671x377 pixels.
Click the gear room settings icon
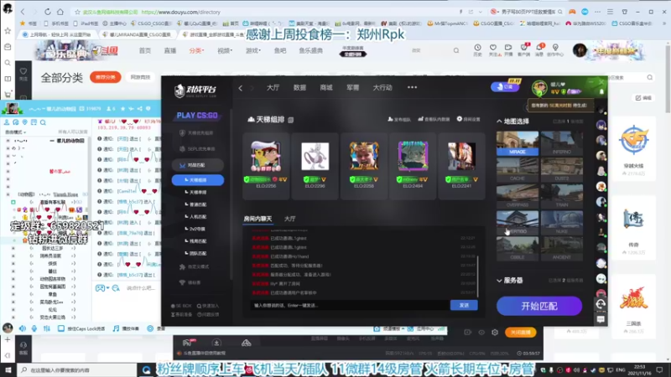pos(459,119)
